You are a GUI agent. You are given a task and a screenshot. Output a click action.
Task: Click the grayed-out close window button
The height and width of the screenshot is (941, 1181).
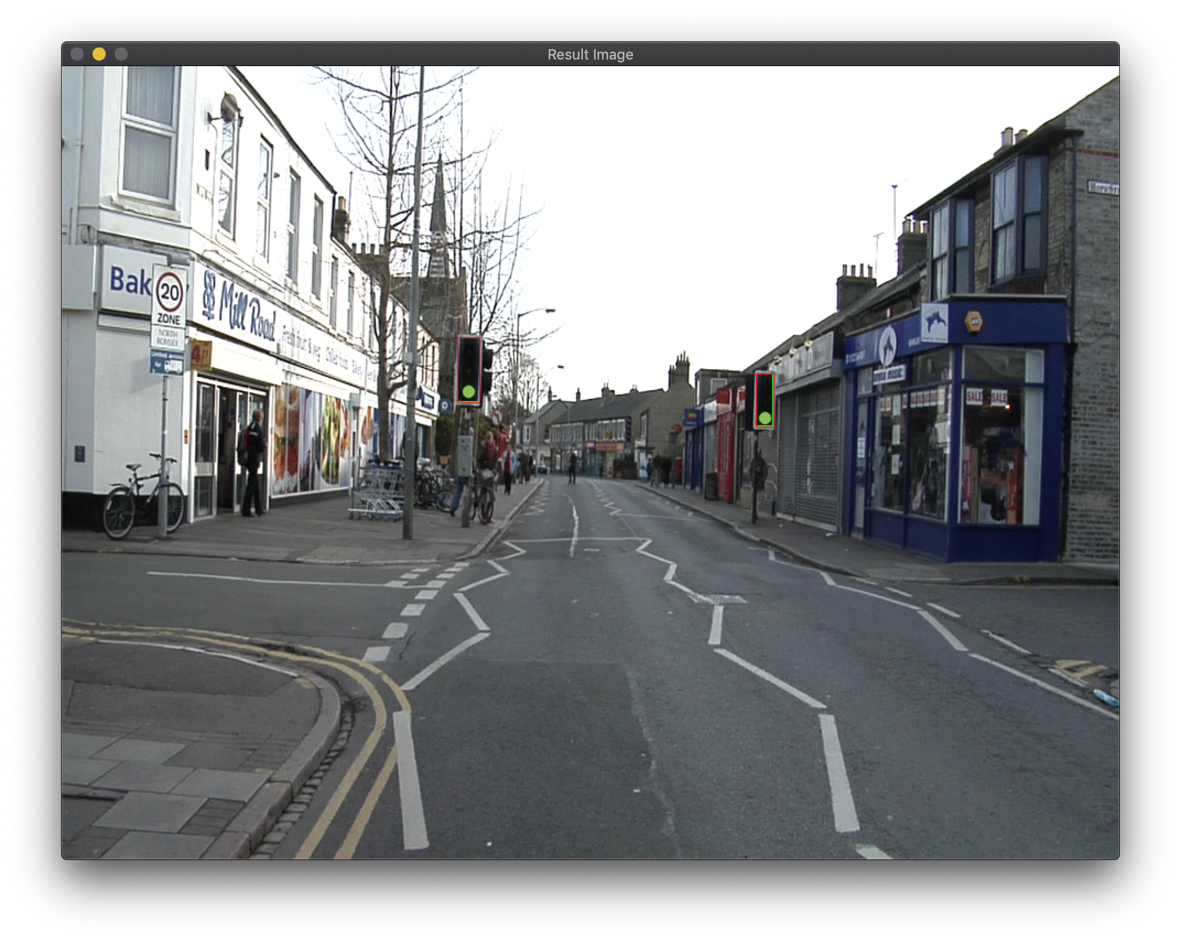tap(77, 54)
